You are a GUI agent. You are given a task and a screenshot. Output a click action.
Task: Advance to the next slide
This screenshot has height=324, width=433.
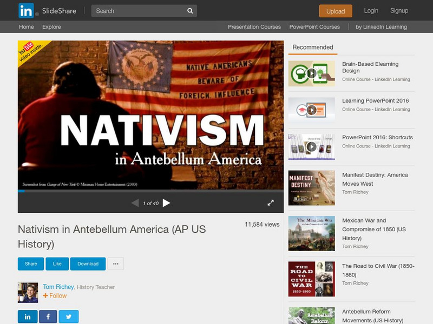coord(168,204)
